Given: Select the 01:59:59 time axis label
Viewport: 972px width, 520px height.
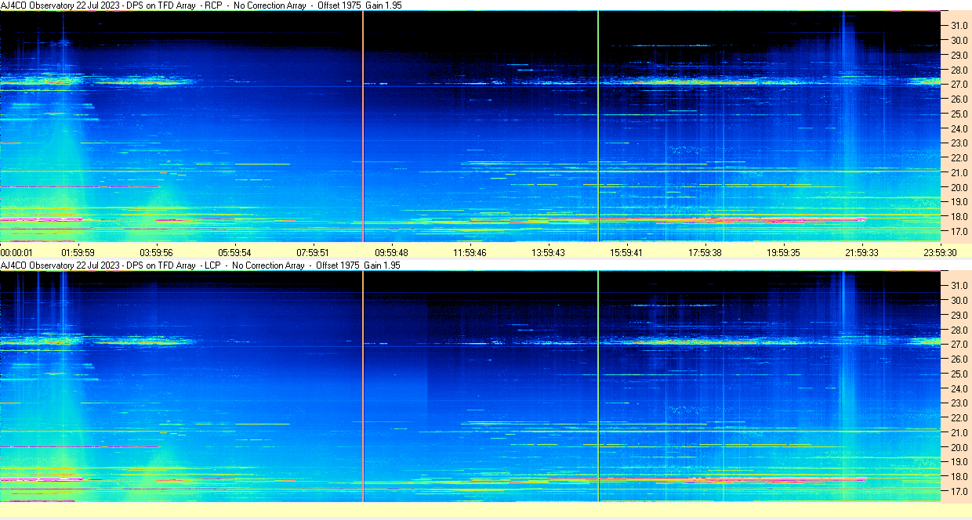Looking at the screenshot, I should click(78, 253).
